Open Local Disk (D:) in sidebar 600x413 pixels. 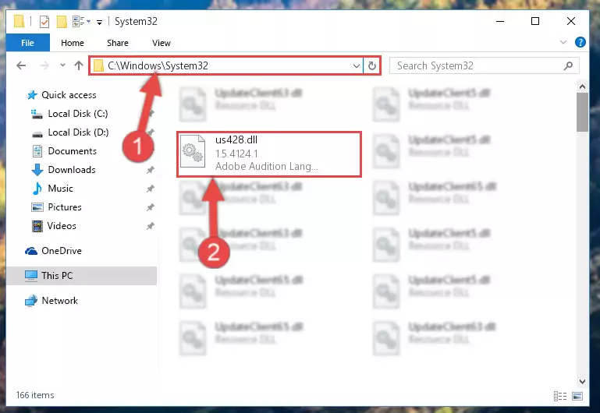click(x=78, y=132)
